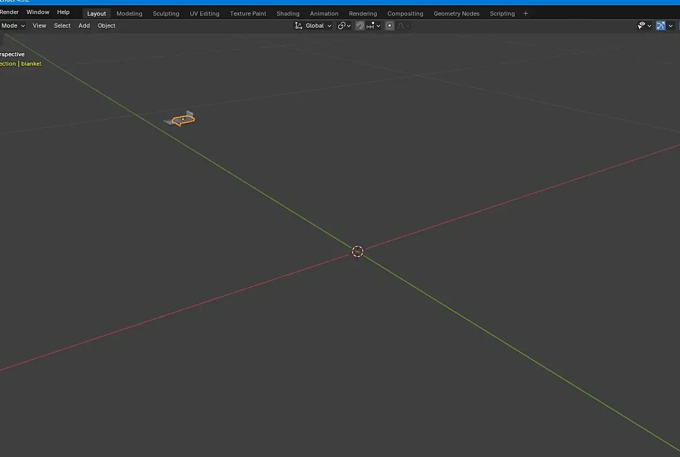Open the proportional editing falloff curve

pyautogui.click(x=403, y=25)
